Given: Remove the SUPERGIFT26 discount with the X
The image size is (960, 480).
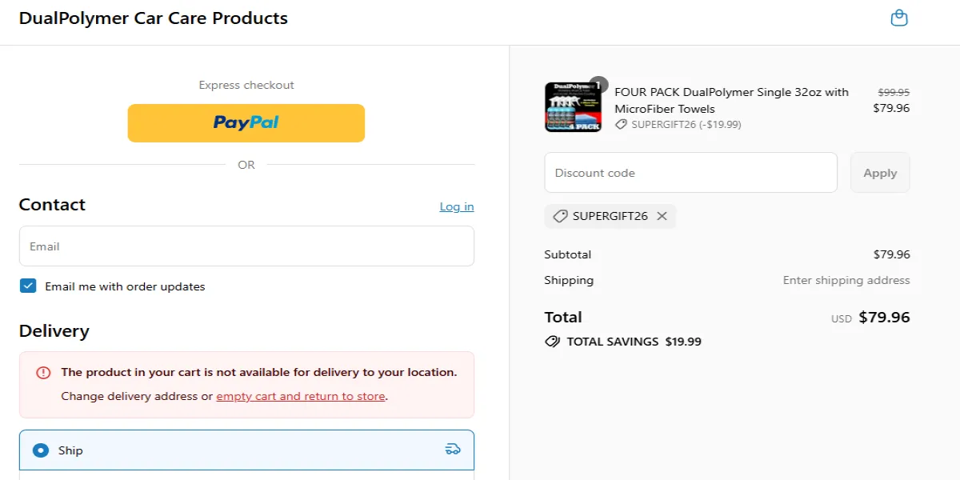Looking at the screenshot, I should coord(662,216).
